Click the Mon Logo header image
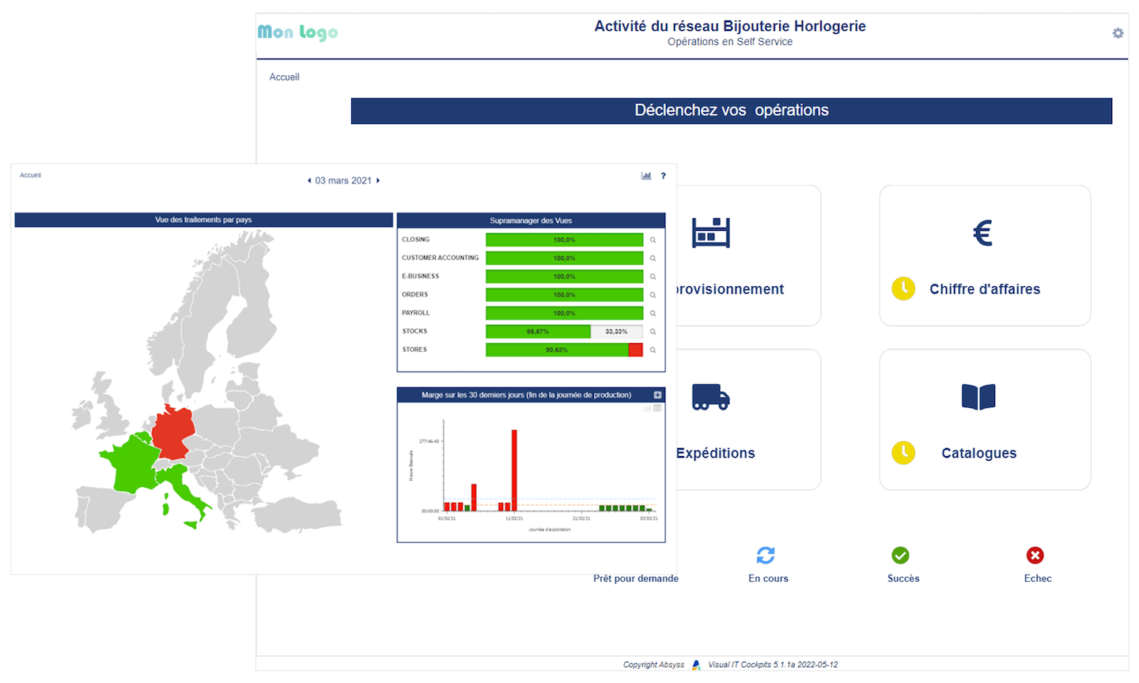The height and width of the screenshot is (683, 1139). pyautogui.click(x=297, y=33)
